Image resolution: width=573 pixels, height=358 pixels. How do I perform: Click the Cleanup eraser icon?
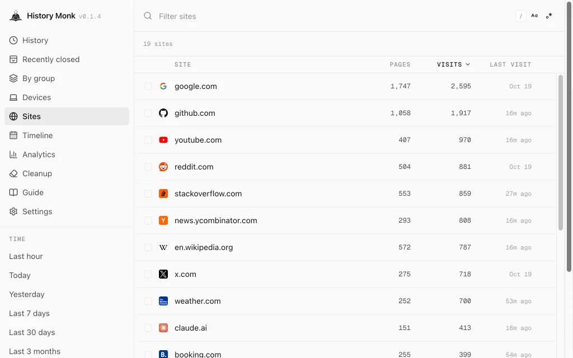[x=13, y=173]
